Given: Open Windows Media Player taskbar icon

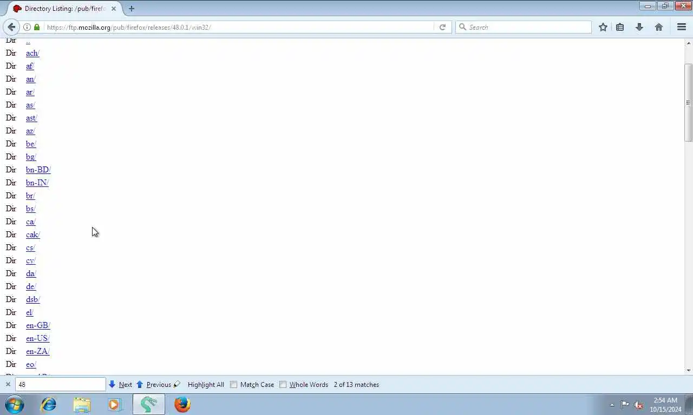Looking at the screenshot, I should tap(115, 404).
